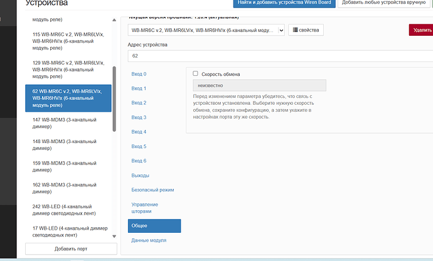This screenshot has width=433, height=261.
Task: Select device 242 WB-LED dimmer
Action: click(x=68, y=210)
